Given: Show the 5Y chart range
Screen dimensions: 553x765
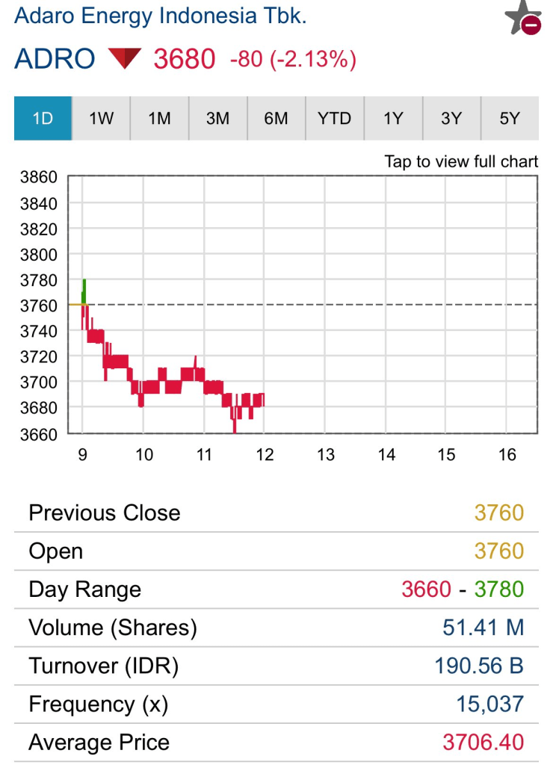Looking at the screenshot, I should (x=510, y=118).
